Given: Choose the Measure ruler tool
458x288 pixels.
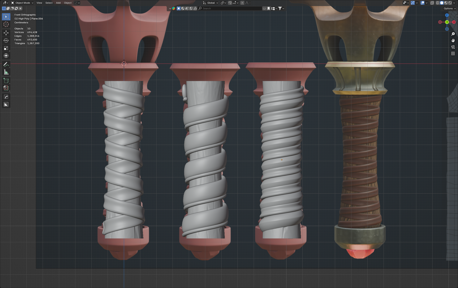Looking at the screenshot, I should (6, 72).
